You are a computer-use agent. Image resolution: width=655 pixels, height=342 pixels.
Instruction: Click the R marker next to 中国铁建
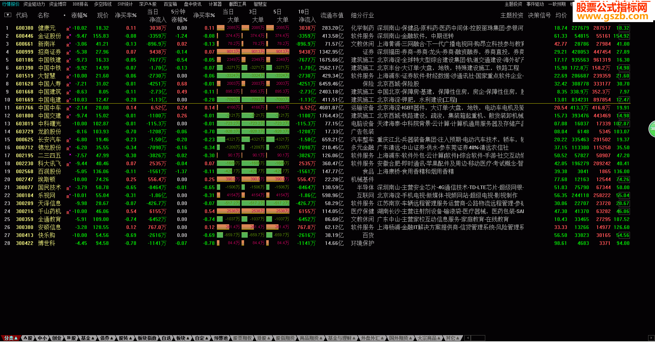pos(68,61)
